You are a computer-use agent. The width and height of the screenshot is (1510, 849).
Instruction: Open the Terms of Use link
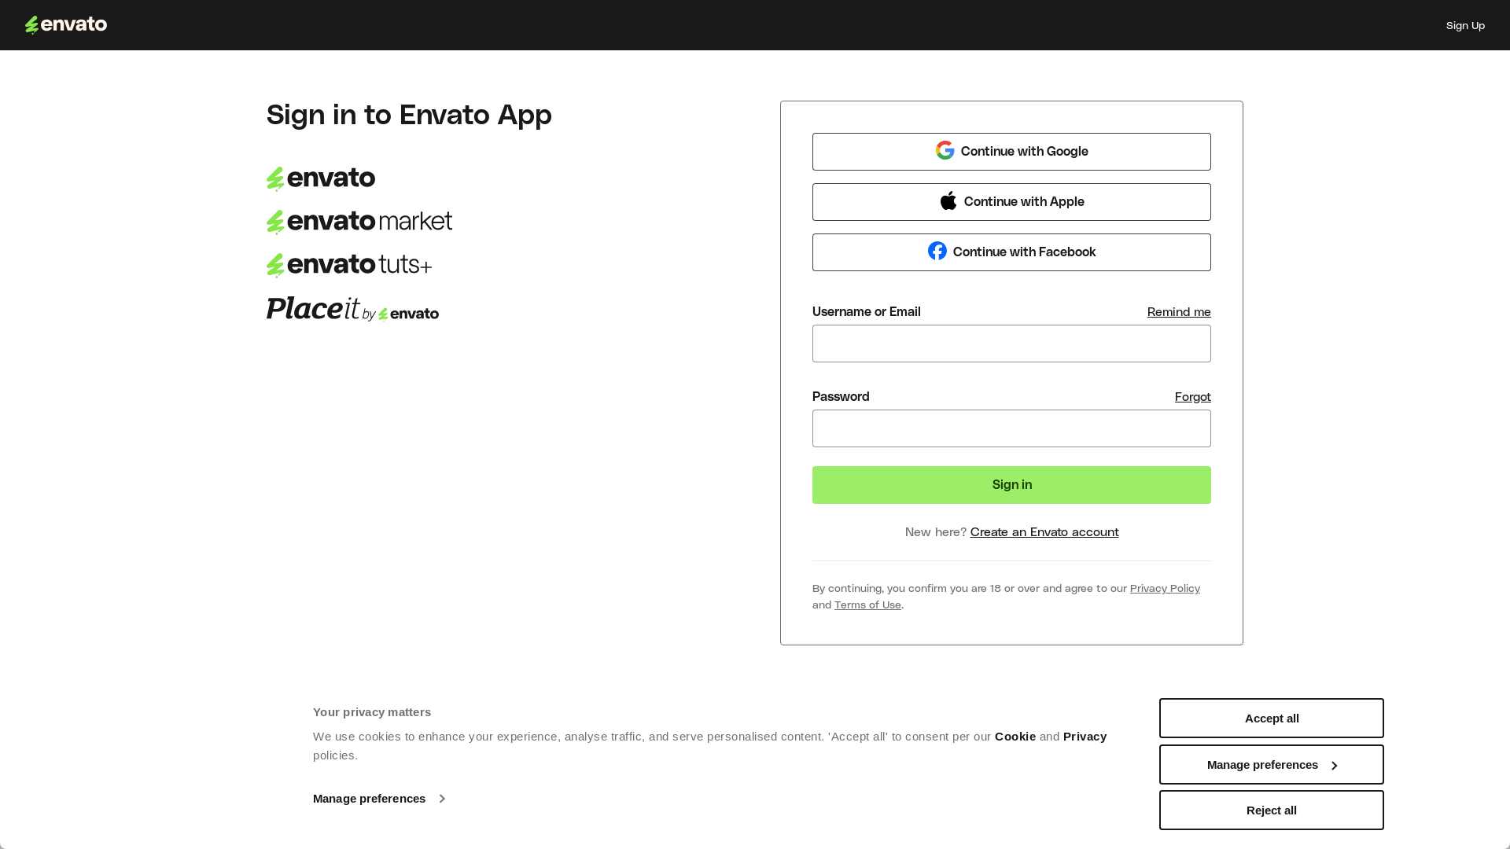867,605
